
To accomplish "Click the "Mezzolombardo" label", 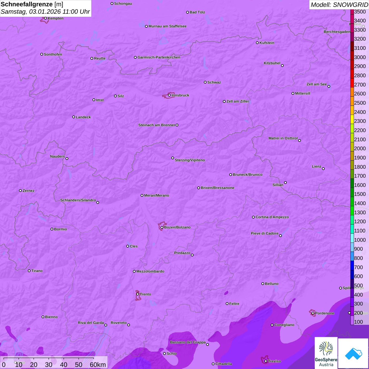I will [150, 271].
